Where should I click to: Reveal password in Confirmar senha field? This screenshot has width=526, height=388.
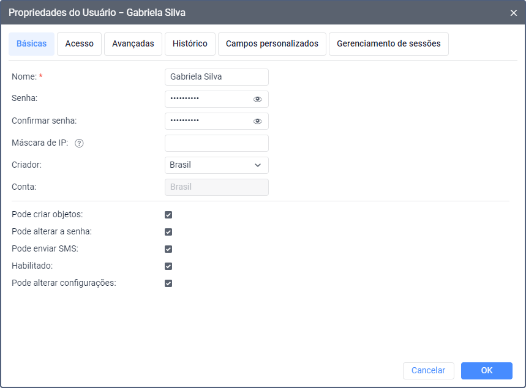[258, 121]
